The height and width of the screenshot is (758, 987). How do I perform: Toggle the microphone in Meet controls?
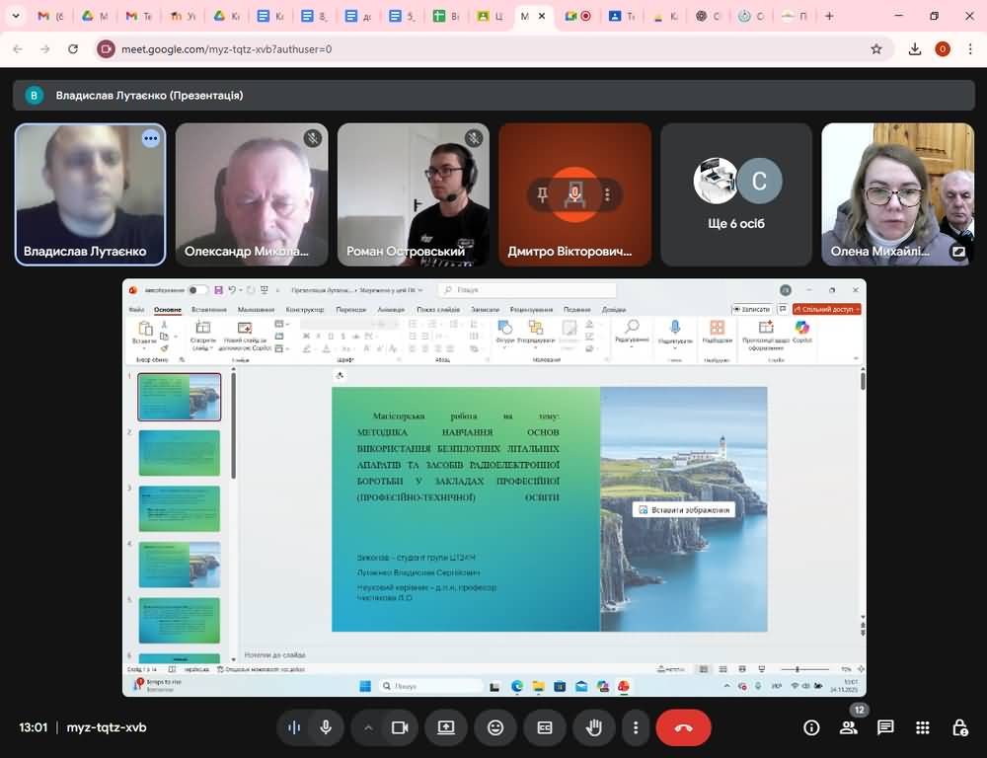326,727
